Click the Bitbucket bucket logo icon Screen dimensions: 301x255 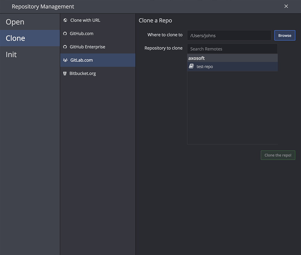click(65, 73)
